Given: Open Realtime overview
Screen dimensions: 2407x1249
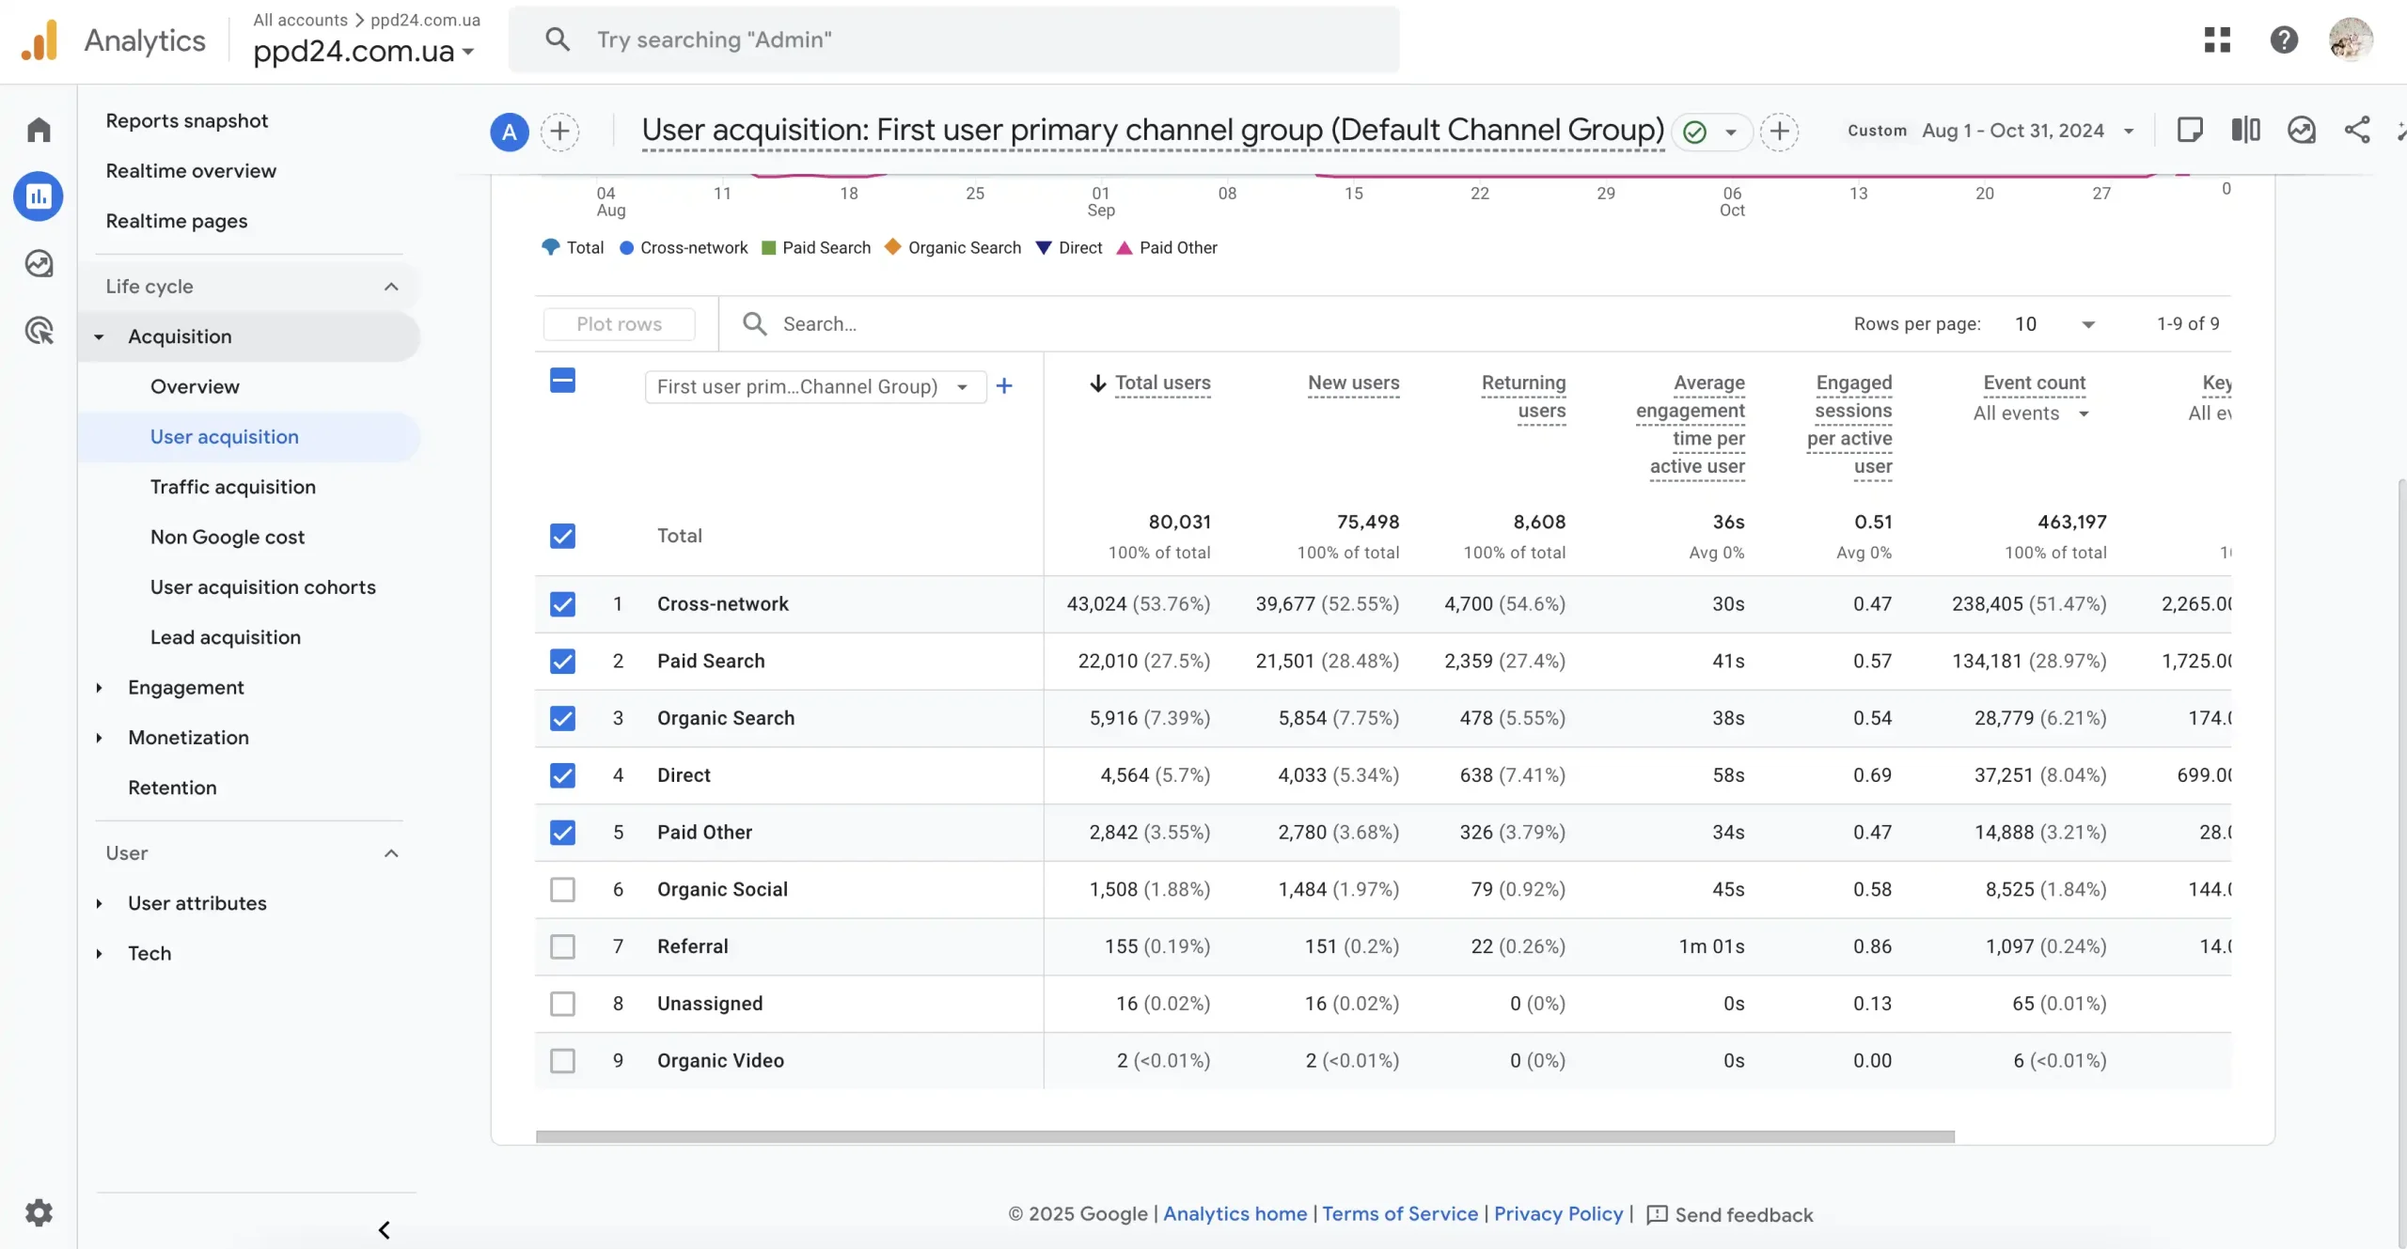Looking at the screenshot, I should [191, 171].
